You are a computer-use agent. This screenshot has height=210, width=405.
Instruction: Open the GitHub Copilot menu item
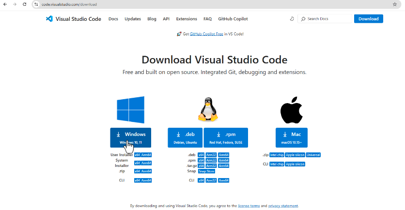pos(233,19)
